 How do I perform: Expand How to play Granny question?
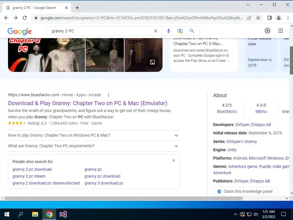[94, 135]
